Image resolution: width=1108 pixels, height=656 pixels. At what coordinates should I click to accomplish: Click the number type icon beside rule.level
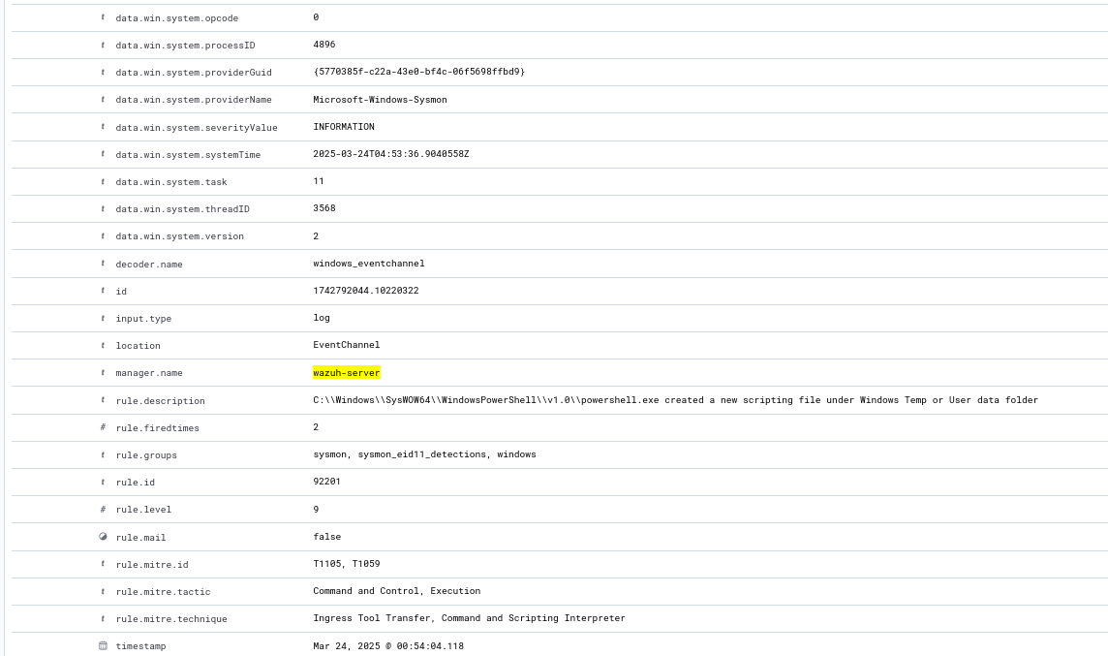click(x=104, y=509)
